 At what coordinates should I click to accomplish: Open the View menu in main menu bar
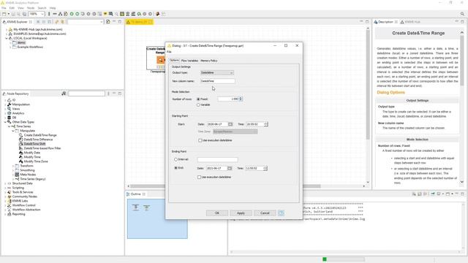(20, 8)
